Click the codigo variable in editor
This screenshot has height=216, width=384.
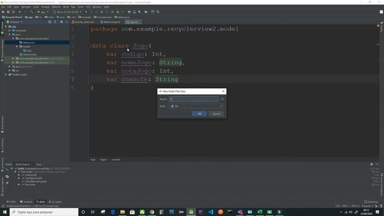(x=133, y=54)
